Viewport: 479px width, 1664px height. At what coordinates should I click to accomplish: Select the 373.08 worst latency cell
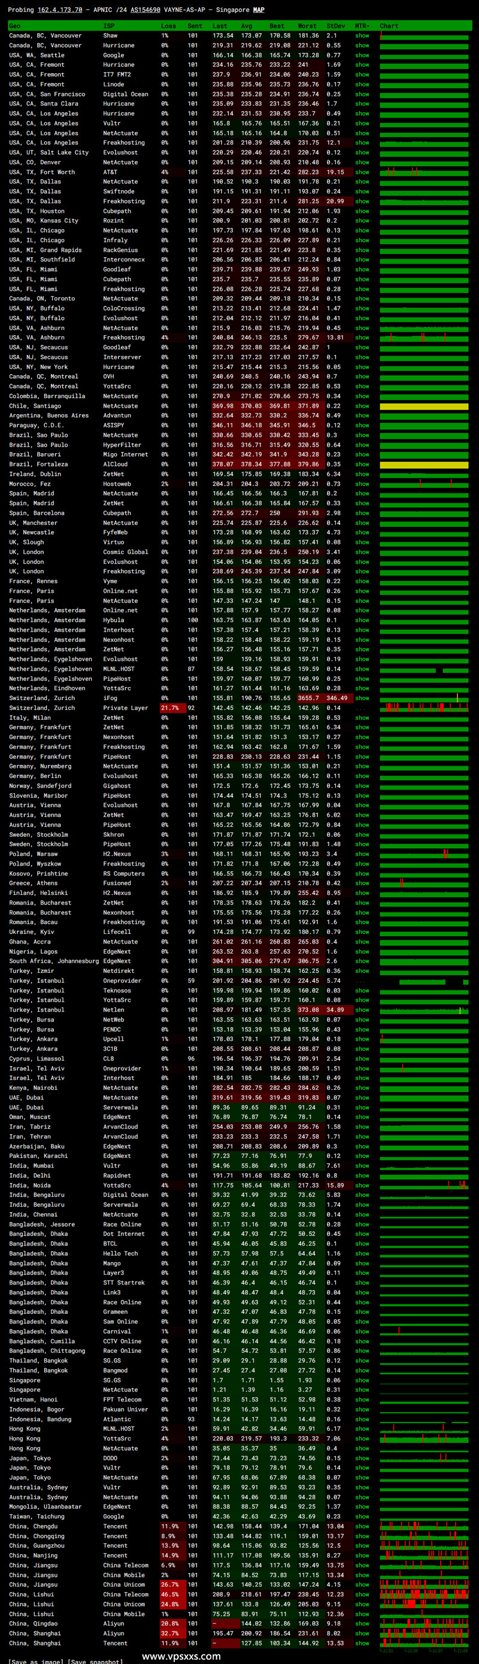(310, 1010)
